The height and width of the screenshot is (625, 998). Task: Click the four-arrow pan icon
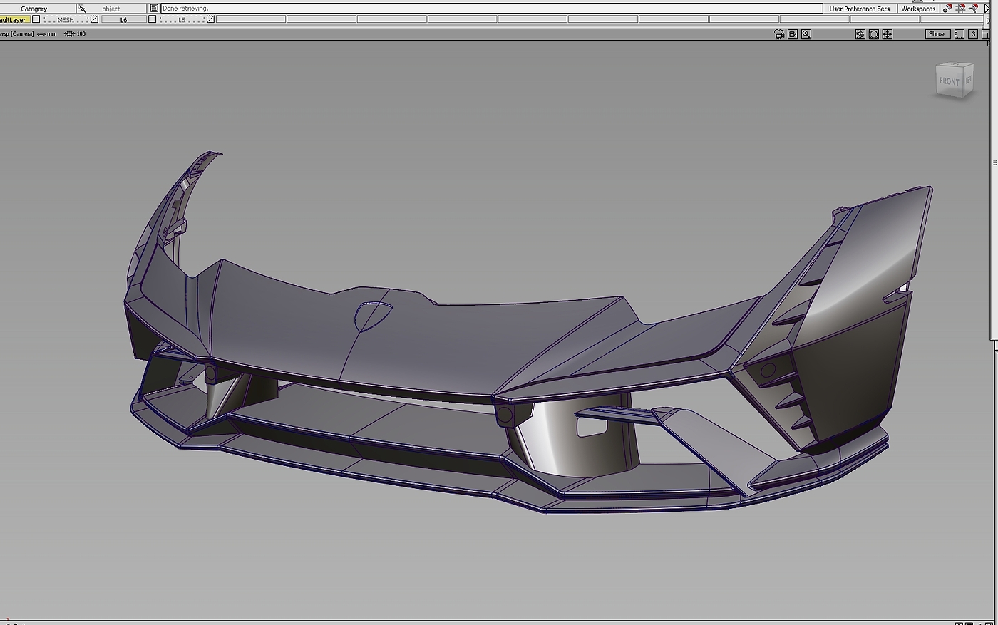[888, 34]
